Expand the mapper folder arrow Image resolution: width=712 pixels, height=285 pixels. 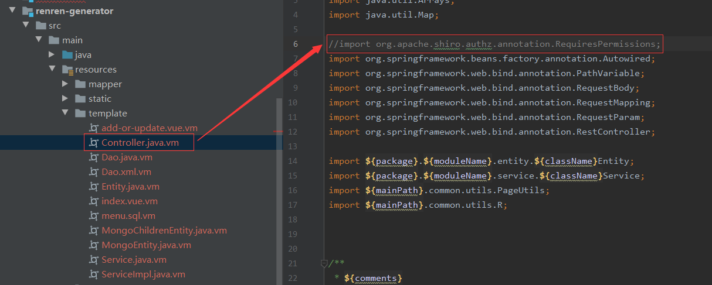[x=66, y=84]
